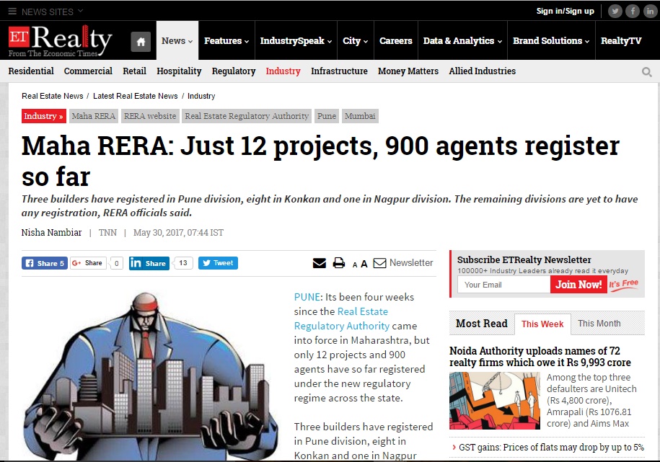This screenshot has height=462, width=660.
Task: Tweet this article
Action: pyautogui.click(x=218, y=263)
